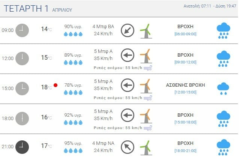This screenshot has width=239, height=158.
Task: Click the ΤΕΤΑΡΤΗ 1 day header
Action: 26,8
